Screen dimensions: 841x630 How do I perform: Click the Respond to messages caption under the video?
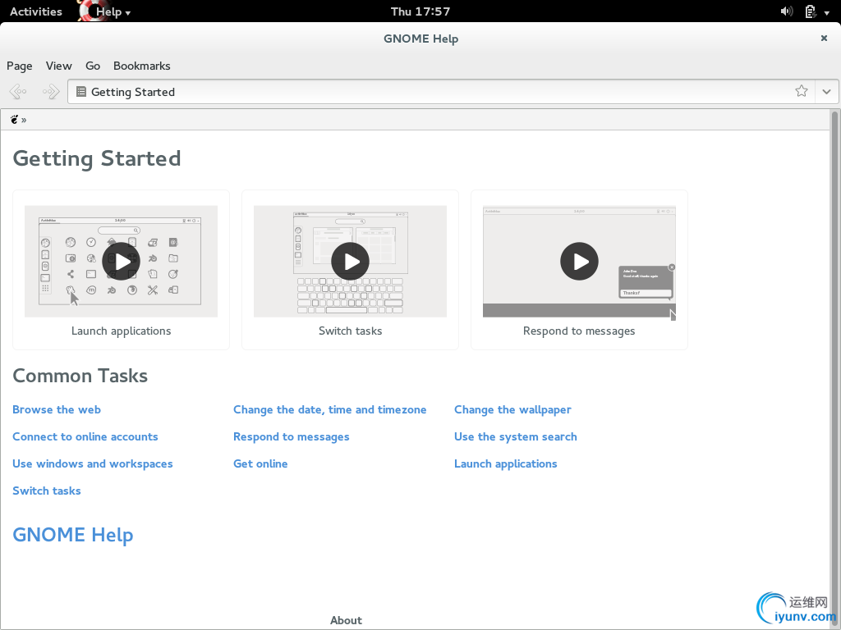pos(579,331)
